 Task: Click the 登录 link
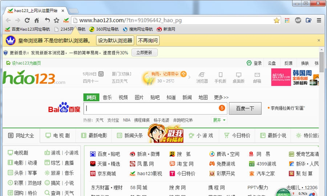(x=258, y=63)
